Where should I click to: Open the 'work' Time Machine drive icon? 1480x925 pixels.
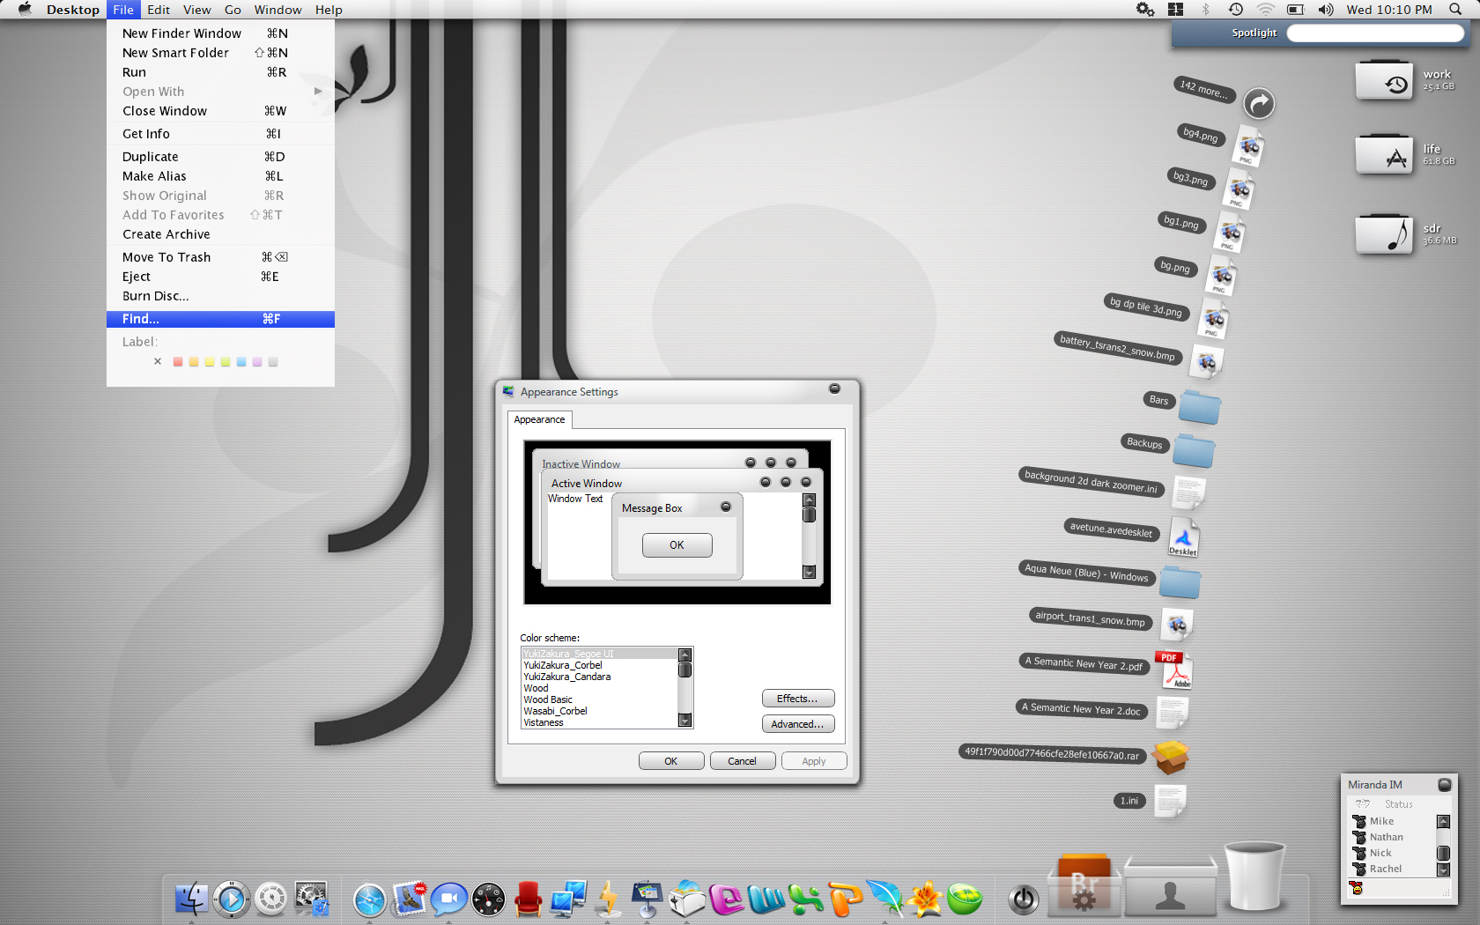[1385, 80]
